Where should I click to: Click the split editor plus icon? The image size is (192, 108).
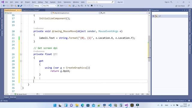click(x=149, y=13)
